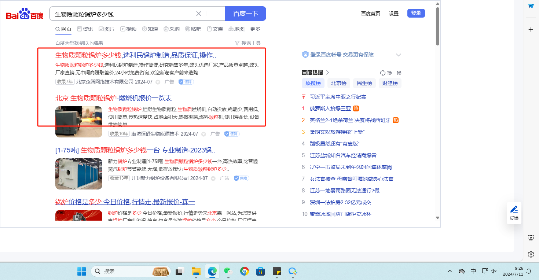Switch to the 图片 search tab
Image resolution: width=539 pixels, height=280 pixels.
[x=107, y=29]
